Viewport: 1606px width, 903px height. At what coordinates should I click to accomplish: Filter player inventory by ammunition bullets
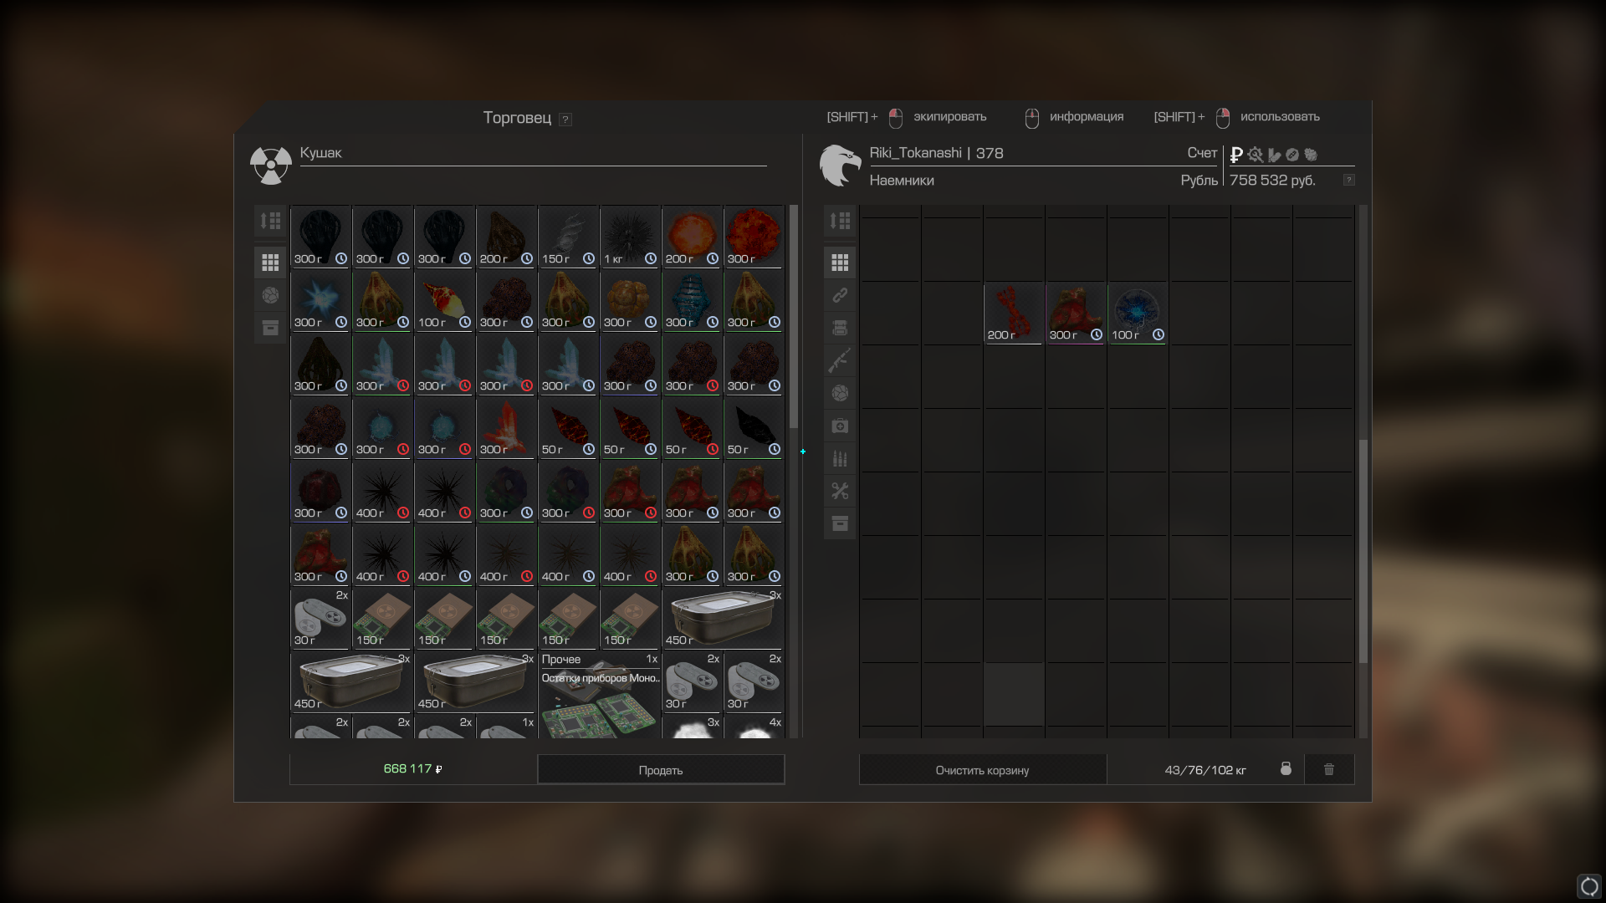tap(840, 458)
